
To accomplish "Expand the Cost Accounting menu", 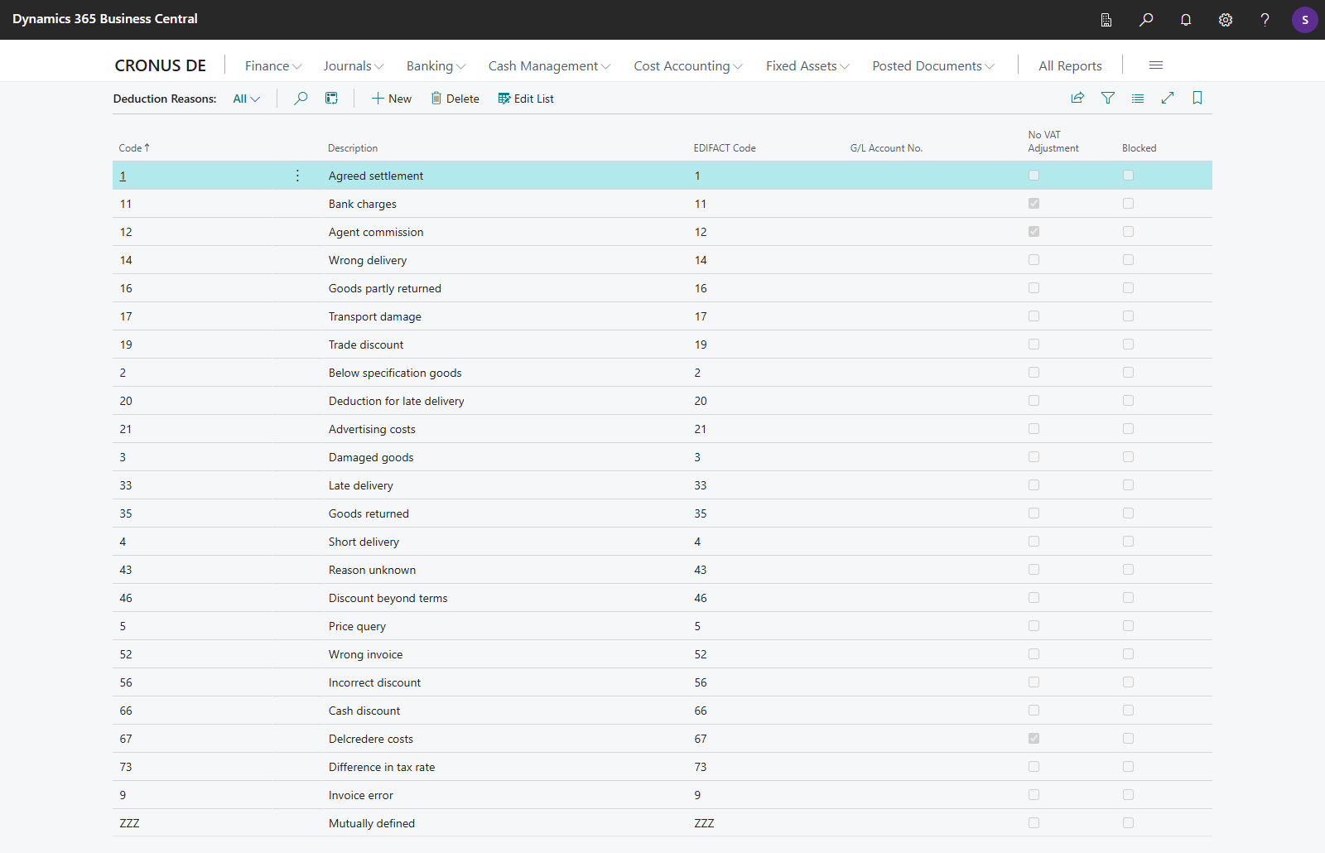I will pos(688,65).
